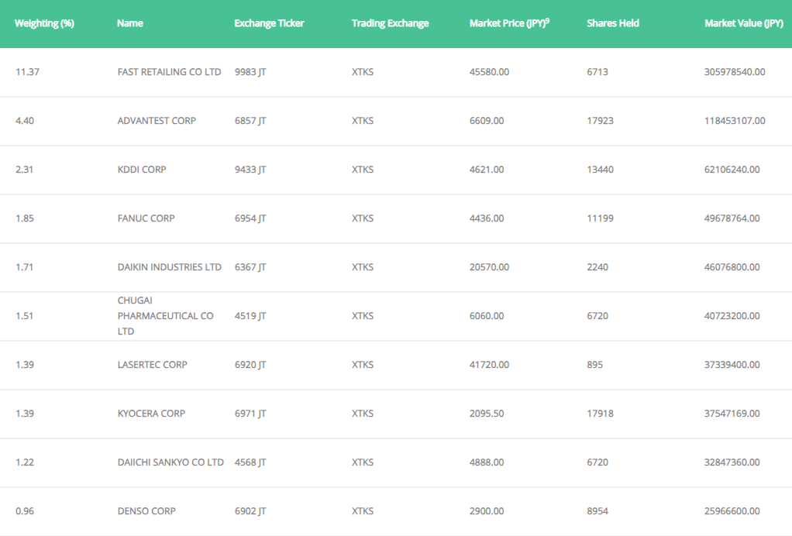The width and height of the screenshot is (792, 536).
Task: Click market price 4888.00
Action: pyautogui.click(x=487, y=462)
